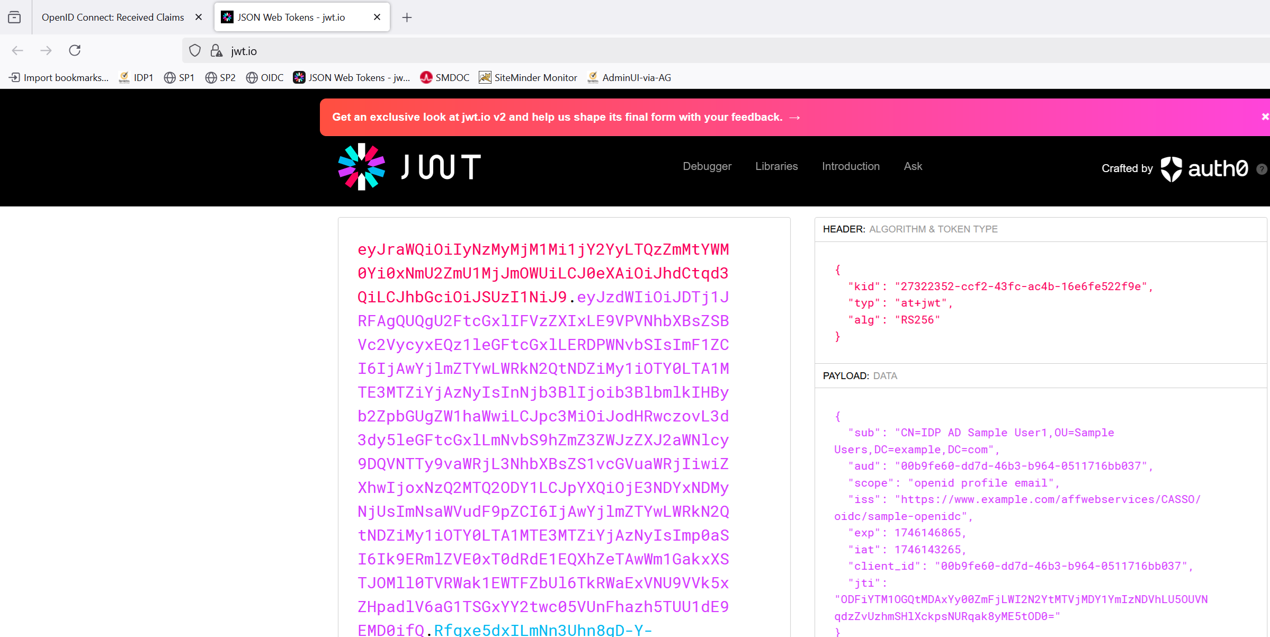This screenshot has height=637, width=1270.
Task: Open the Debugger nav item
Action: click(x=707, y=166)
